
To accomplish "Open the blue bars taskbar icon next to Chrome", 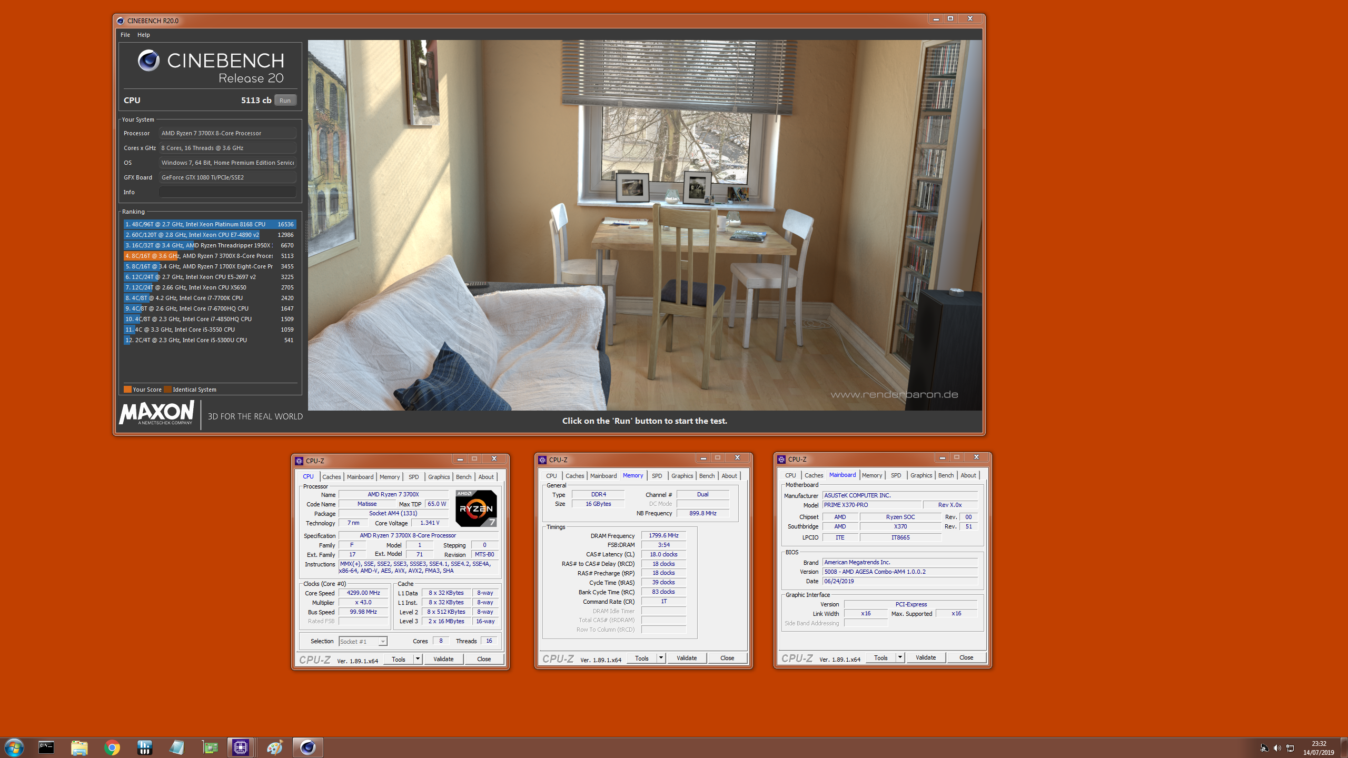I will point(144,747).
